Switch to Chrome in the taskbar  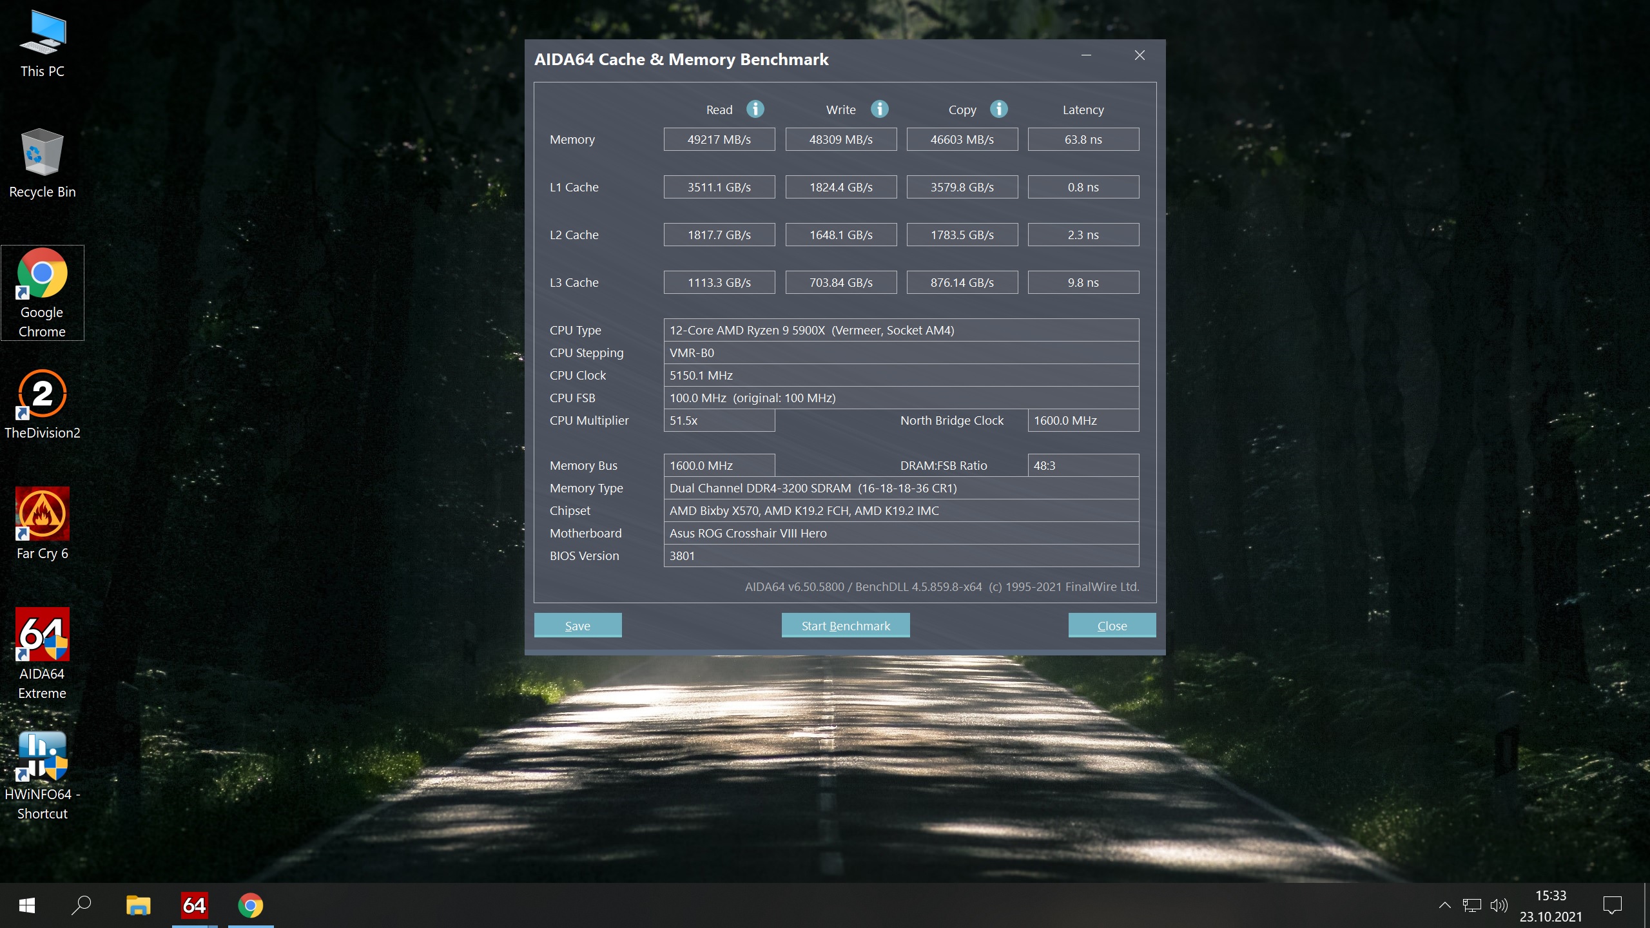[251, 905]
